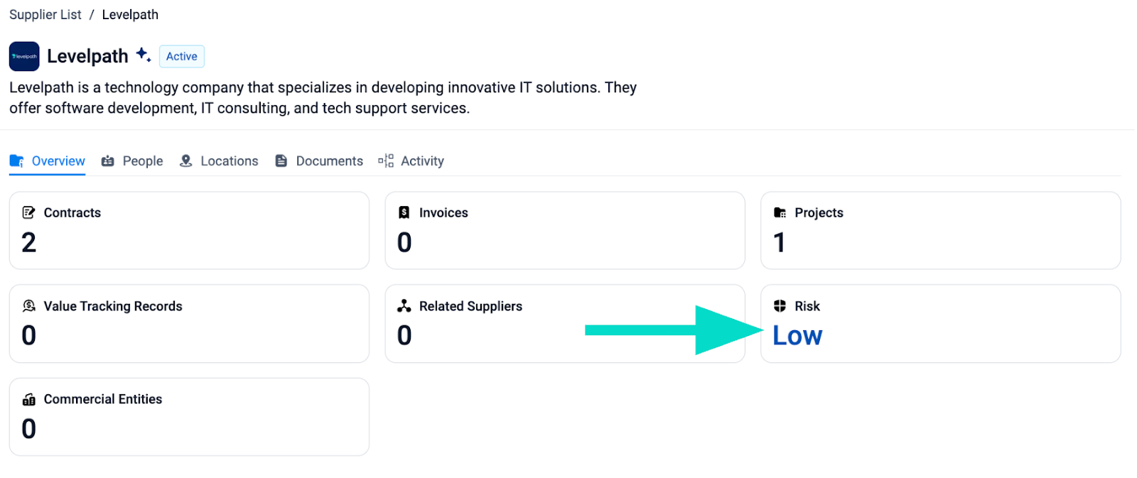1137x478 pixels.
Task: Click the Commercial Entities icon
Action: coord(28,399)
